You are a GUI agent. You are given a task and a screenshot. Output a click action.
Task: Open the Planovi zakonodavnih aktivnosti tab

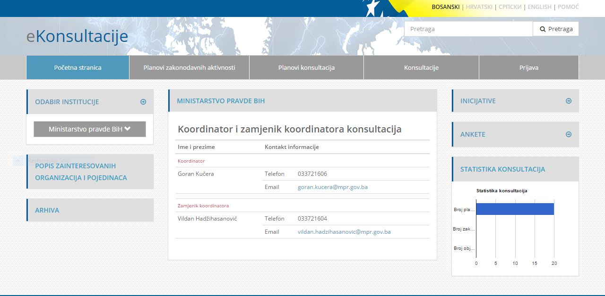189,67
